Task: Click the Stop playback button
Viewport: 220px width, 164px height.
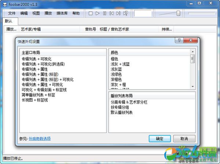Action: coord(91,14)
